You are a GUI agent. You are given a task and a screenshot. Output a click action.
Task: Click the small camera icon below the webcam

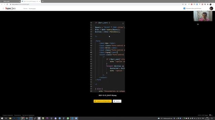198,24
